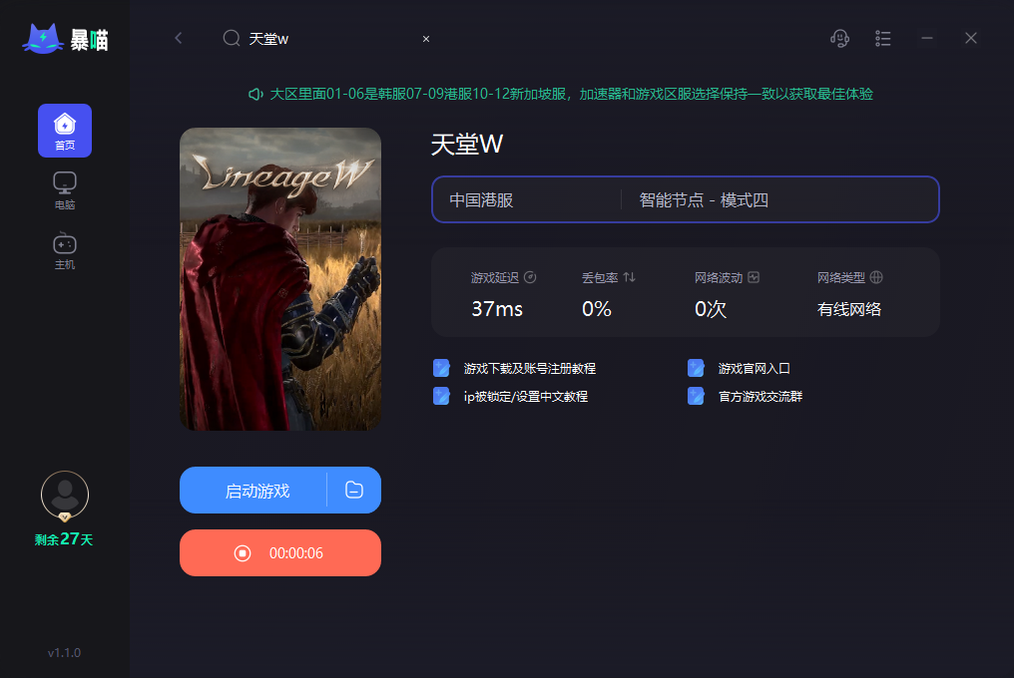Switch to the 首页 home tab

[65, 131]
